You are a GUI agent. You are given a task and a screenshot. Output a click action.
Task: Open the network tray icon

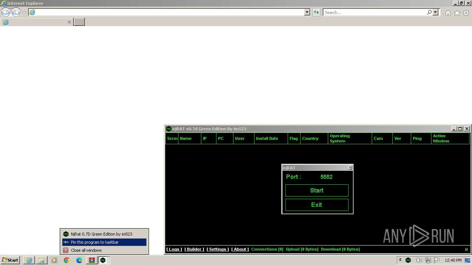pos(428,260)
